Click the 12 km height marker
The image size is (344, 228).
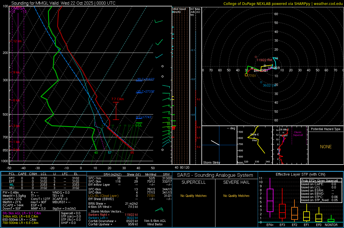click(17, 41)
